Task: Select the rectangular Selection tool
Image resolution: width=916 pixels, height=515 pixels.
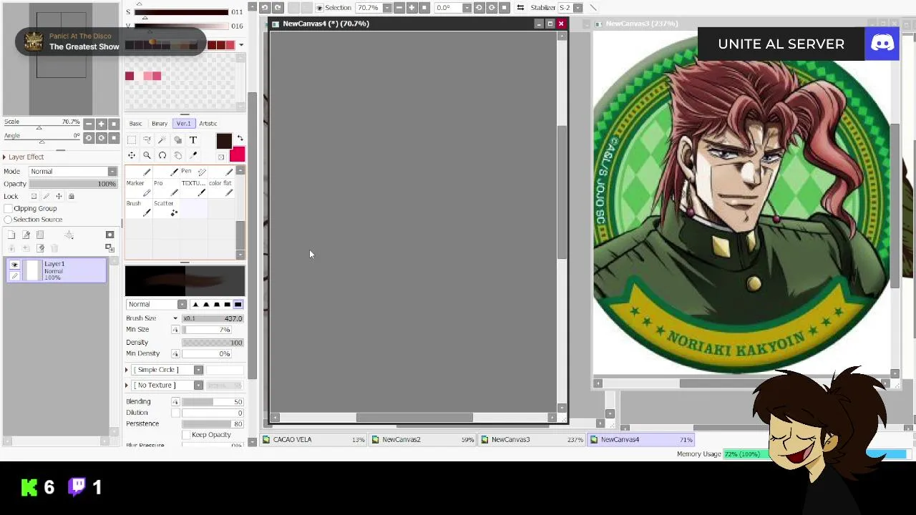Action: 132,139
